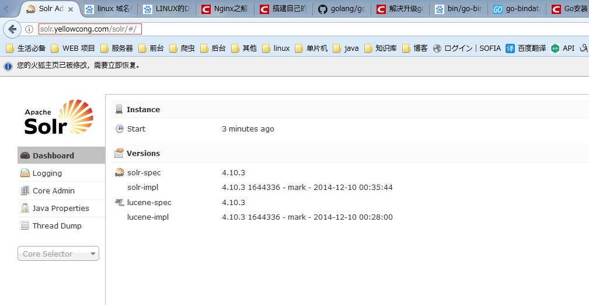The height and width of the screenshot is (305, 589).
Task: Open the 前台 bookmark folder
Action: coord(151,48)
